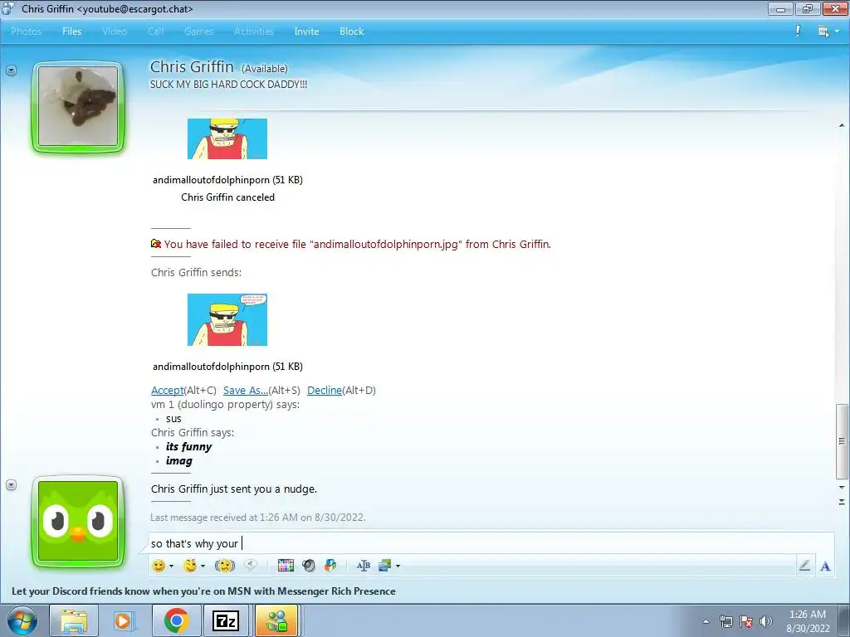
Task: Switch to handwriting mode pen icon
Action: (x=804, y=566)
